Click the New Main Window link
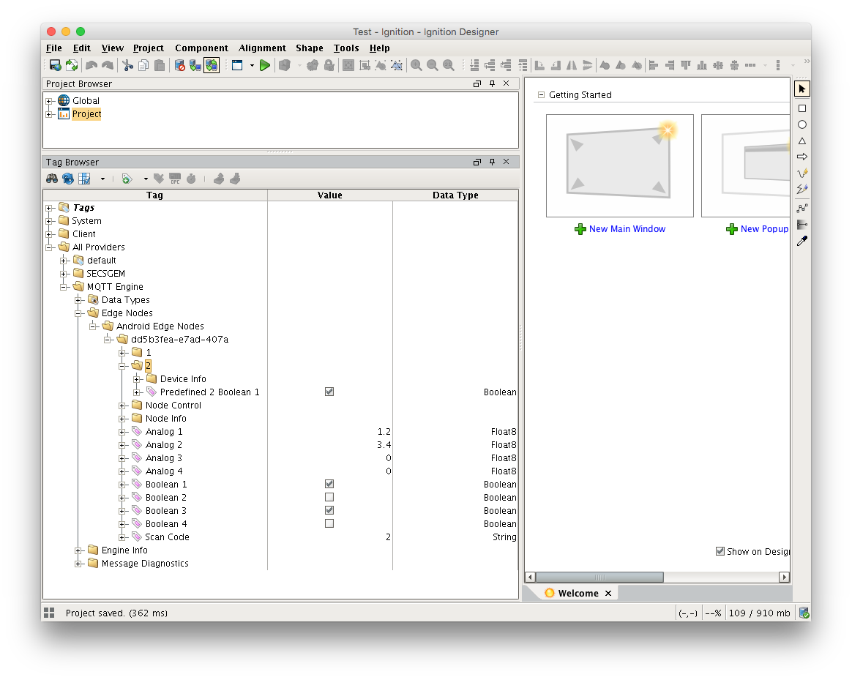Viewport: 852px width, 680px height. pyautogui.click(x=627, y=229)
